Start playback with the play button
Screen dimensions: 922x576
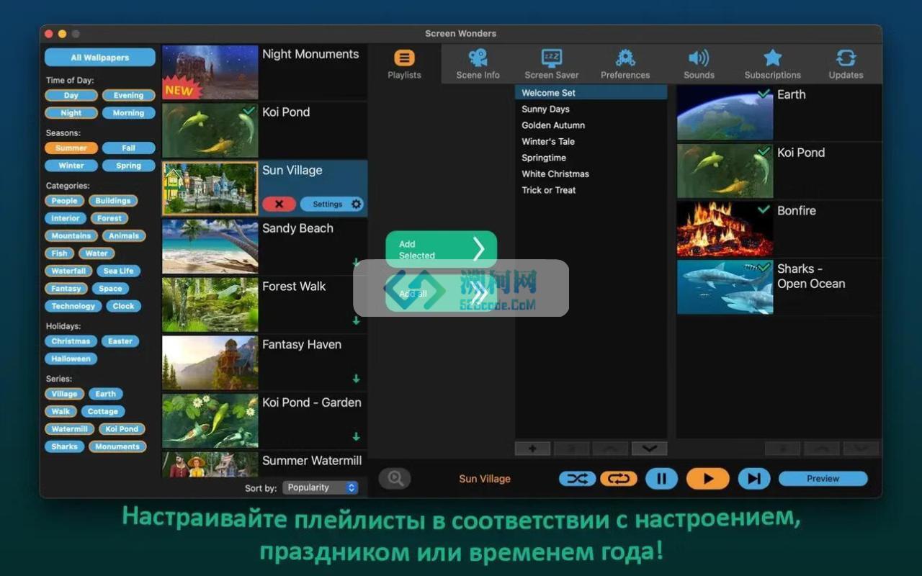707,478
